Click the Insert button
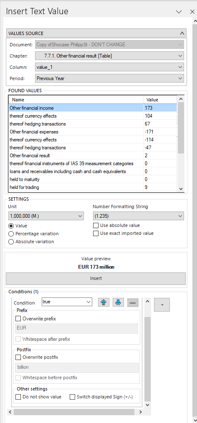Image resolution: width=197 pixels, height=423 pixels. (x=96, y=278)
